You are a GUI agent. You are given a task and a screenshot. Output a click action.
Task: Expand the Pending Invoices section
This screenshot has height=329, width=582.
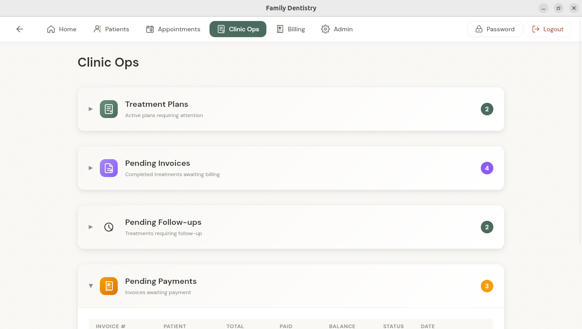tap(91, 168)
